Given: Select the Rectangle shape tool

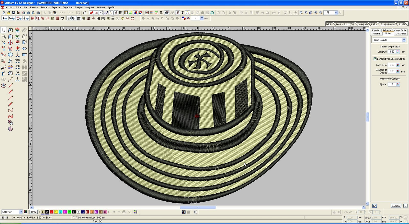Looking at the screenshot, I should [x=25, y=55].
